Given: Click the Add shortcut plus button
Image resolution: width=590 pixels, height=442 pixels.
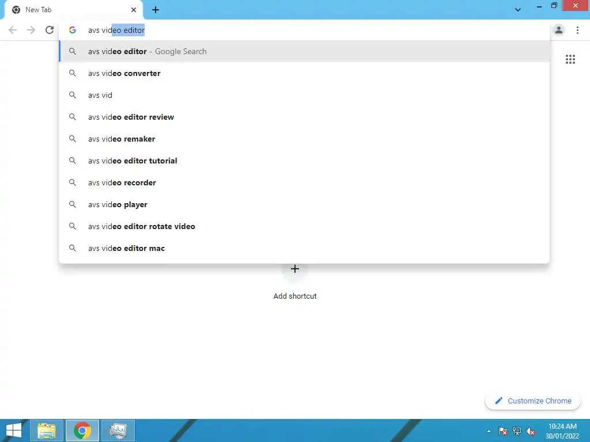Looking at the screenshot, I should pos(295,269).
